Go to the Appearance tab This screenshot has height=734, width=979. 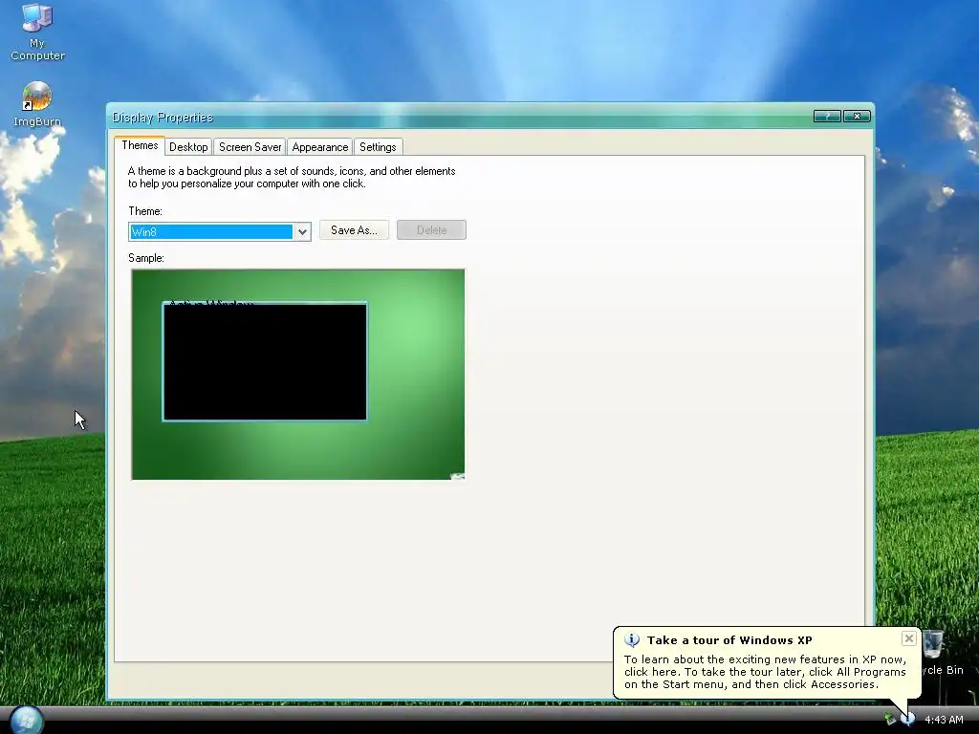[319, 147]
